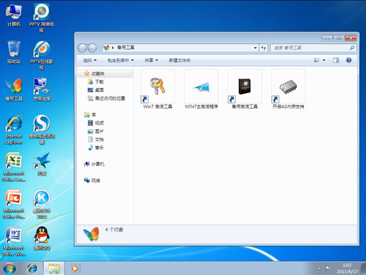Select 文档 documents library
The image size is (366, 275).
[x=96, y=139]
